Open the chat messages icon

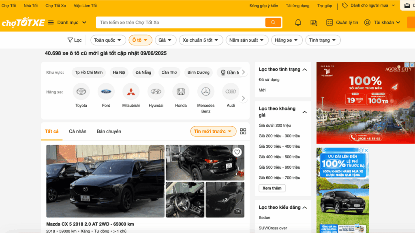(x=314, y=23)
